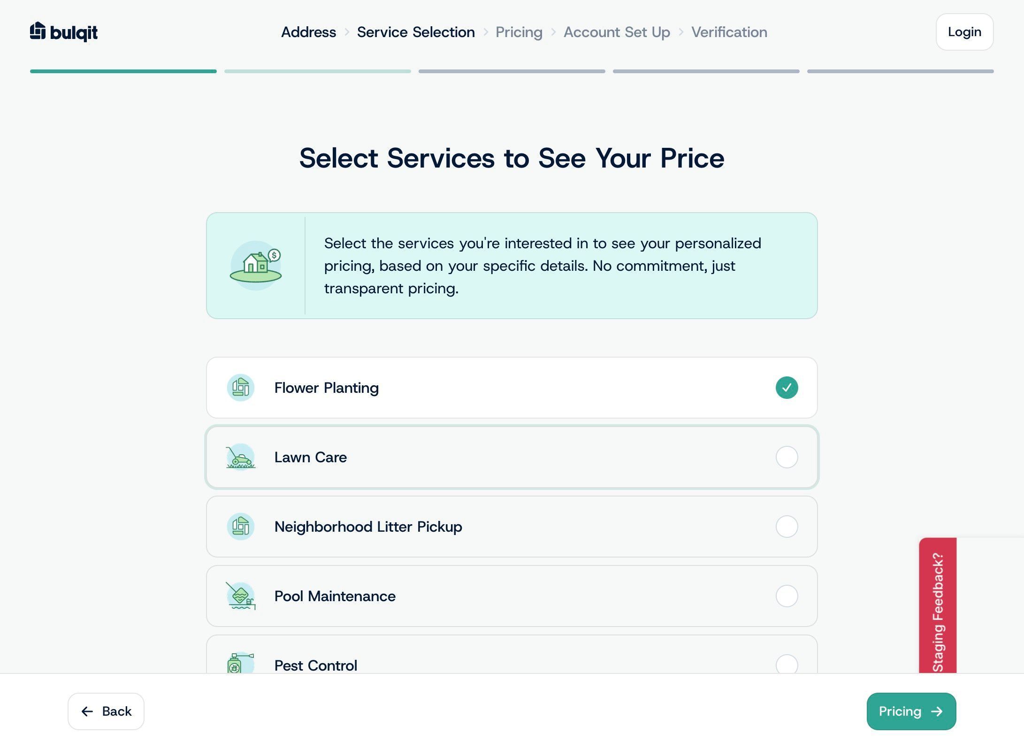Select the Lawn Care radio circle

787,457
